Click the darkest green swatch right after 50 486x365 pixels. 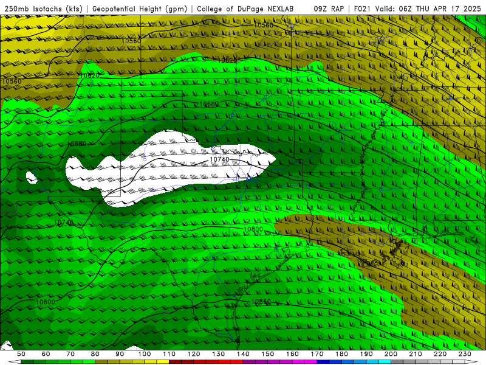click(27, 362)
